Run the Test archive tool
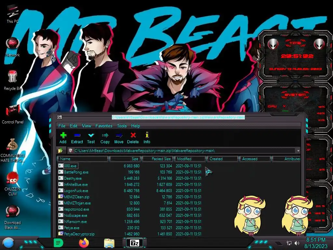The height and width of the screenshot is (250, 333). (91, 138)
